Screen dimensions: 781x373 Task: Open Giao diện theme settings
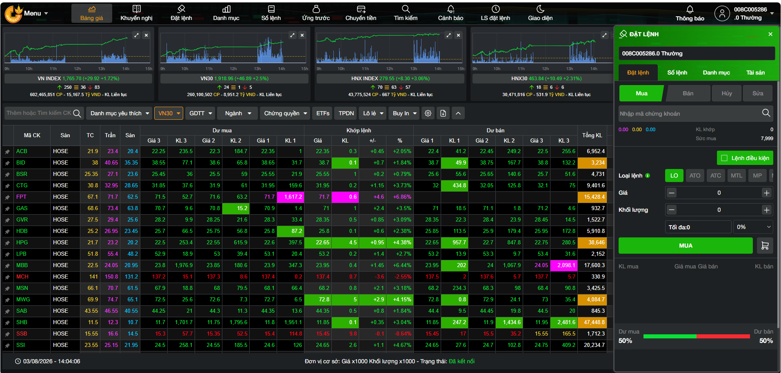point(540,13)
